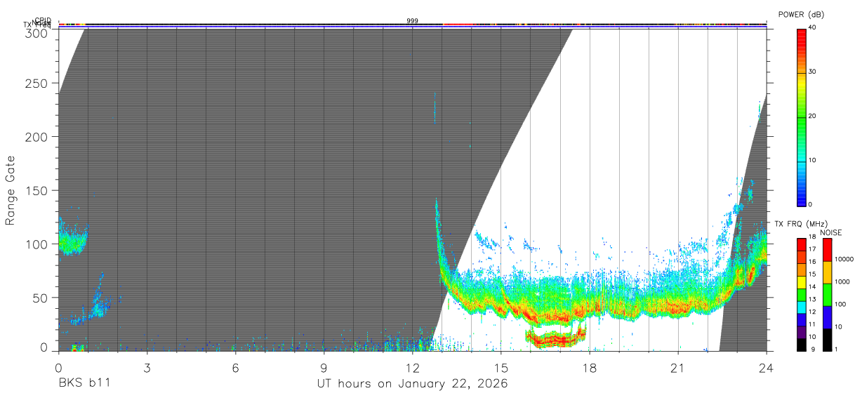
Task: Click the 1000 label on NOISE legend
Action: (842, 281)
